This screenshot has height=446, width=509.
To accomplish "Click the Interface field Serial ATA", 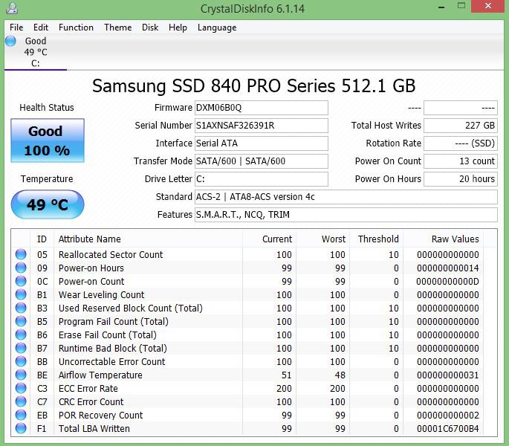I will click(x=262, y=143).
